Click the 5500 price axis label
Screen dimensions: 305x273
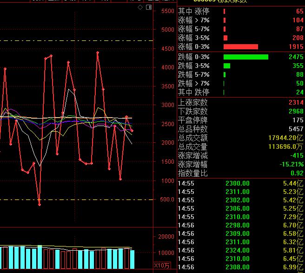point(168,11)
